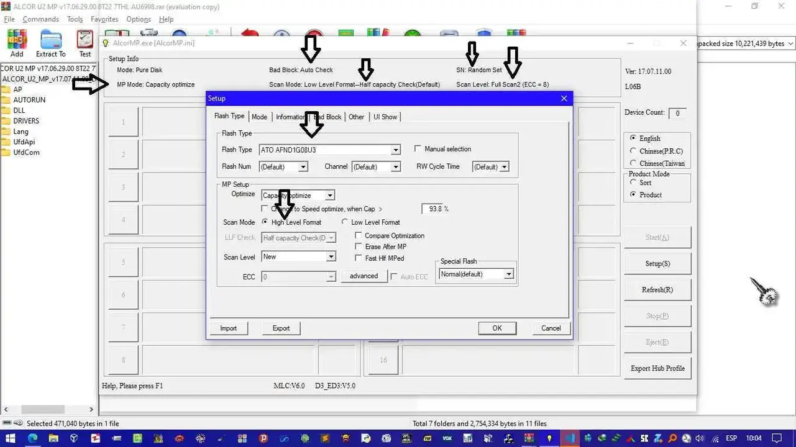Image resolution: width=796 pixels, height=447 pixels.
Task: Open WinRAR Commands menu
Action: point(41,19)
